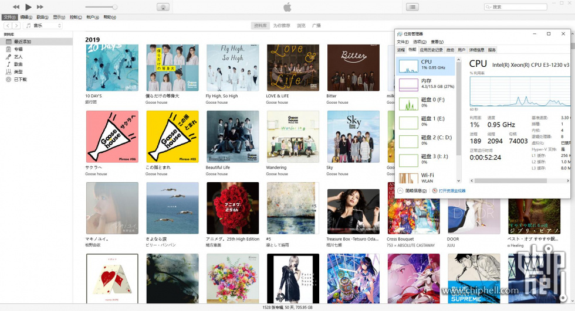Screen dimensions: 575x311
Task: Open the 编辑(E) menu
Action: click(26, 17)
